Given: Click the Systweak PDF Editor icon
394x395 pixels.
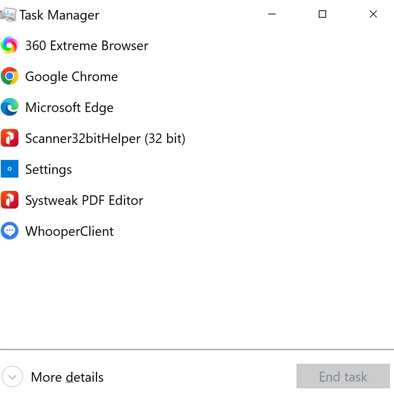Looking at the screenshot, I should [10, 200].
